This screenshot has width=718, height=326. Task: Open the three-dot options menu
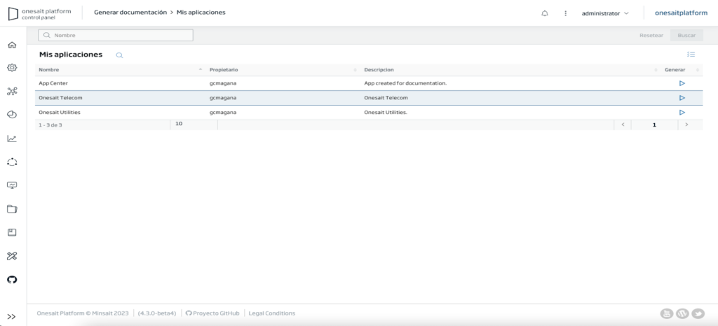566,13
